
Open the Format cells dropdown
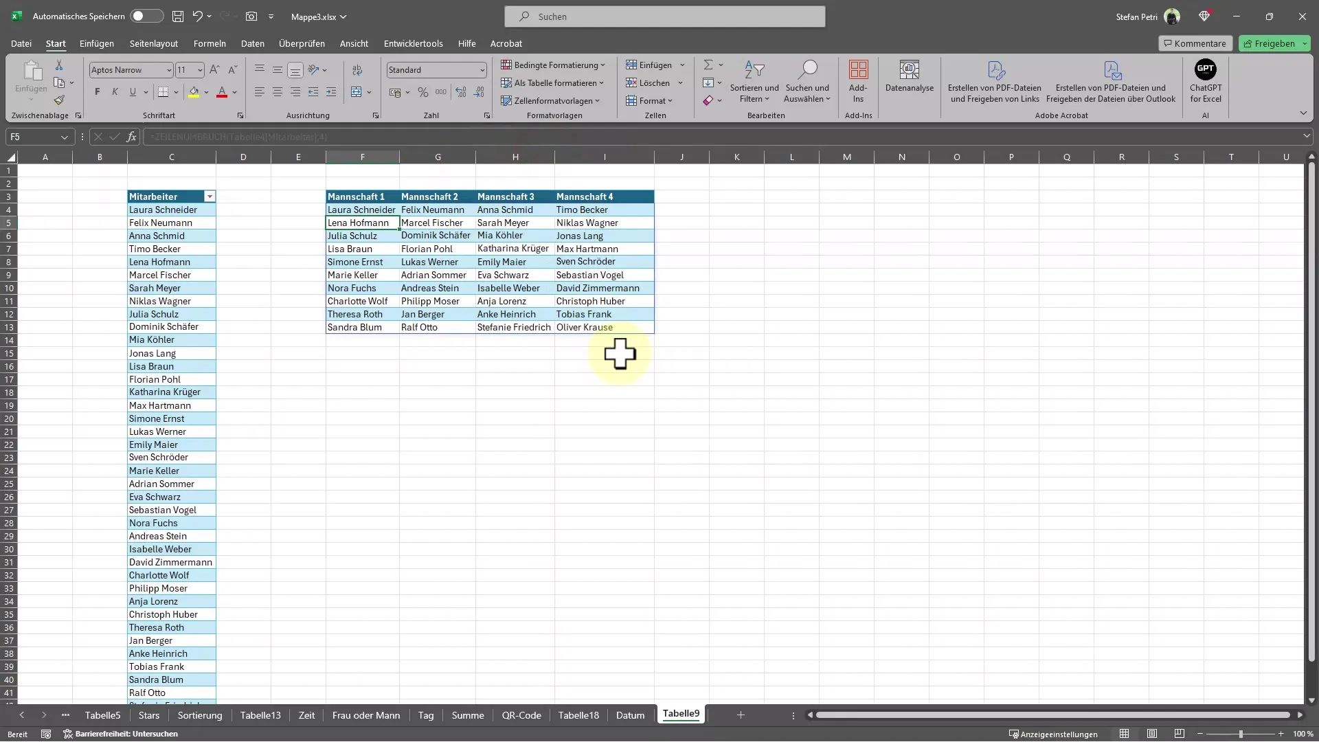click(649, 101)
